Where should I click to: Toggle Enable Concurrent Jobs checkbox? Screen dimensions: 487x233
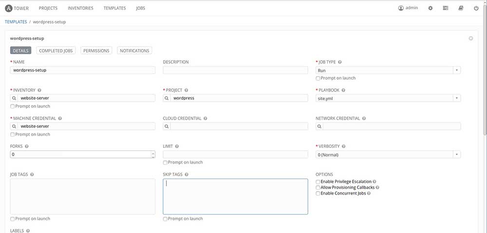pyautogui.click(x=318, y=193)
